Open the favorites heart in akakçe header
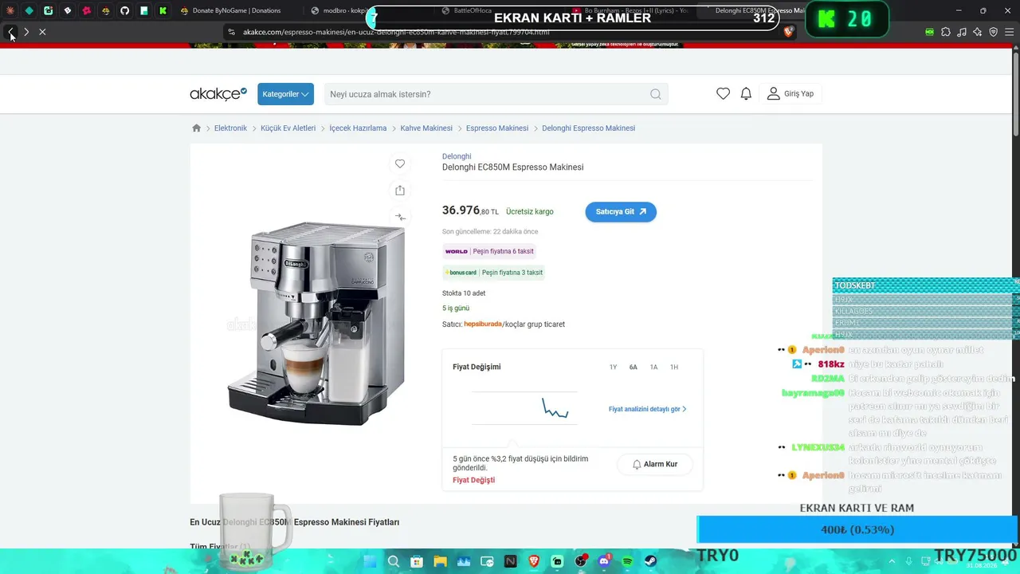 pos(723,94)
